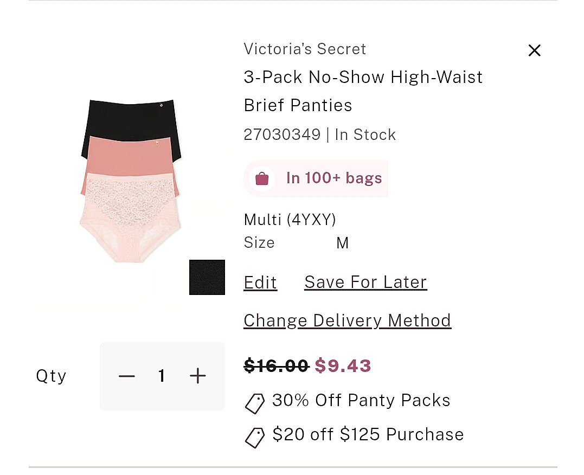Open the panties product image
The image size is (584, 475).
click(x=130, y=180)
